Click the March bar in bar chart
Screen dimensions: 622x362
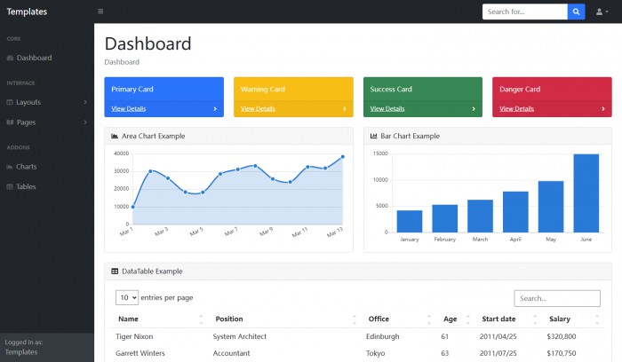click(x=480, y=216)
